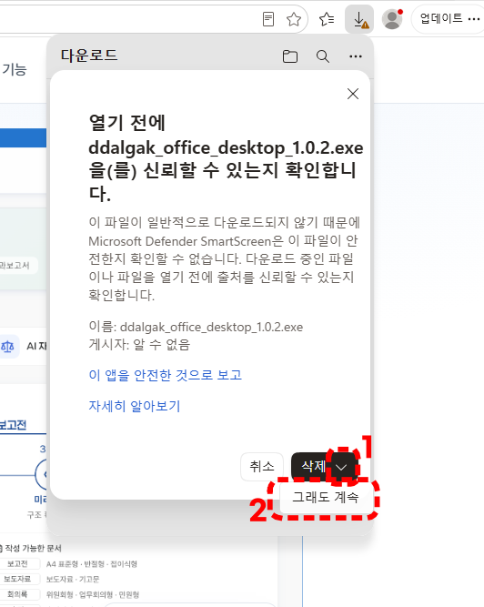Click the file name line starting with 이름:
The height and width of the screenshot is (607, 484).
[x=196, y=327]
